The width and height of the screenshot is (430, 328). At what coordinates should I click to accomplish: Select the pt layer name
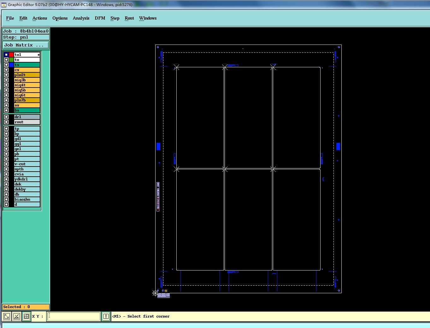pyautogui.click(x=27, y=159)
